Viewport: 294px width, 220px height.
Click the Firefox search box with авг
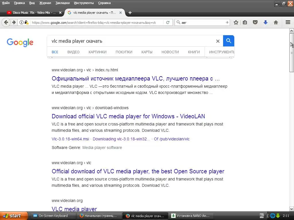(x=202, y=22)
